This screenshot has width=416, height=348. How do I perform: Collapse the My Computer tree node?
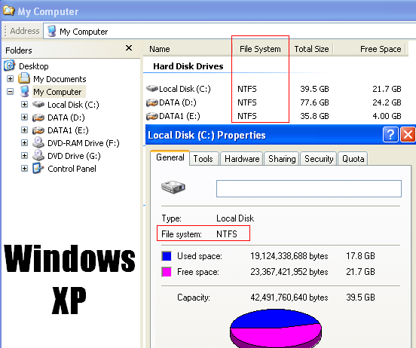click(x=10, y=91)
